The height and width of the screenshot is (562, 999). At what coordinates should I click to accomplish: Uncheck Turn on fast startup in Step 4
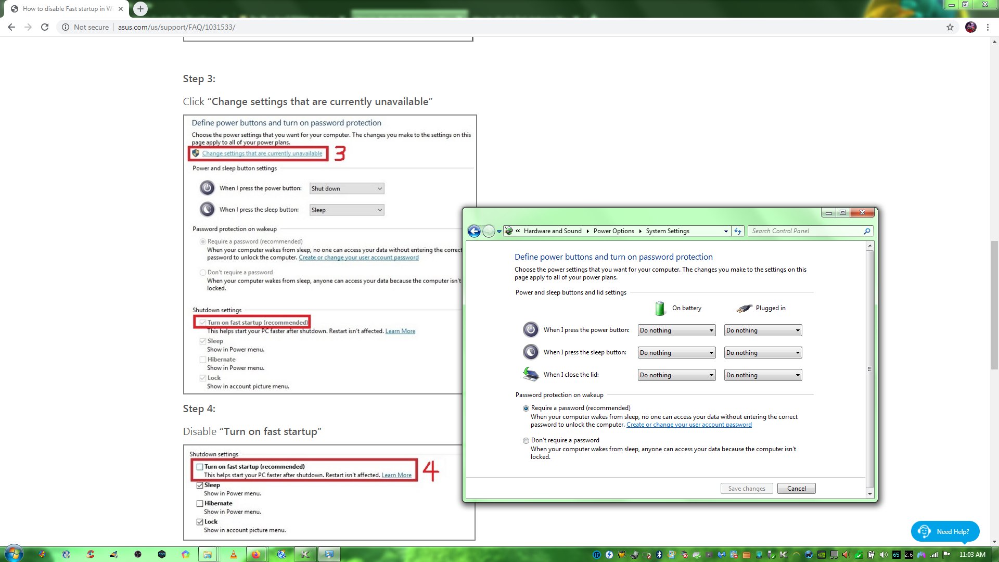coord(200,467)
